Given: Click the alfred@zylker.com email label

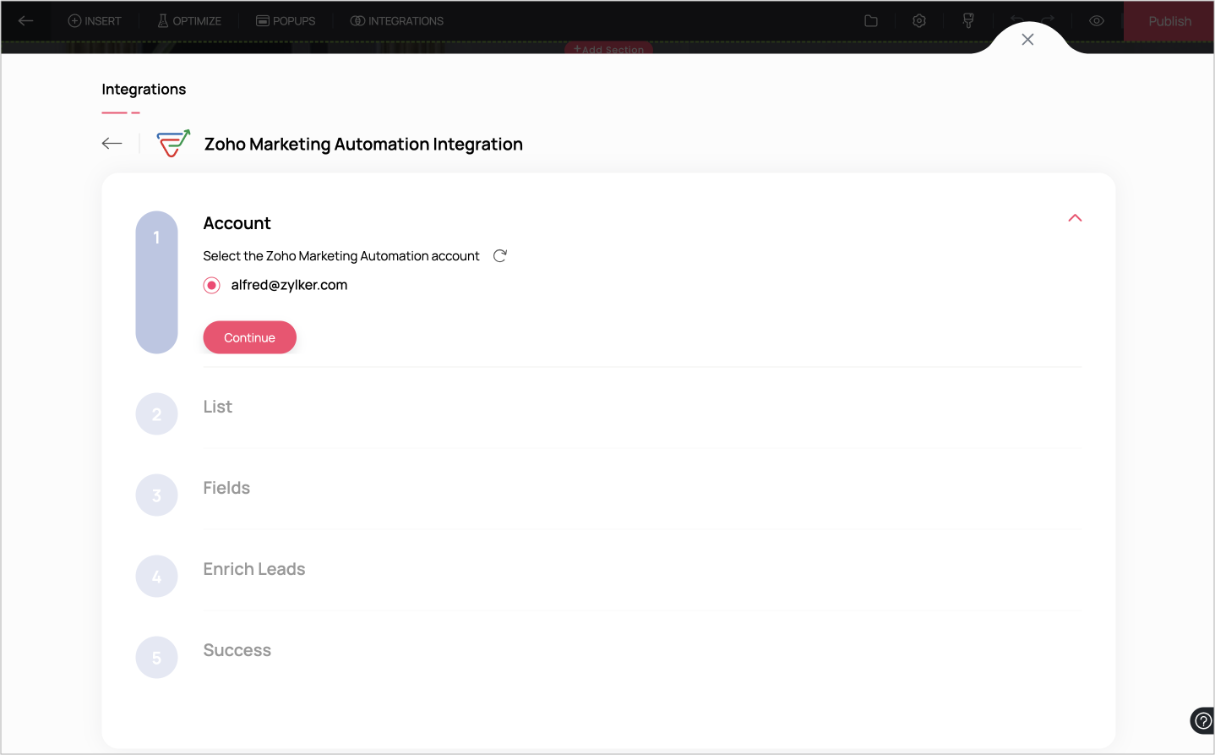Looking at the screenshot, I should click(x=289, y=285).
